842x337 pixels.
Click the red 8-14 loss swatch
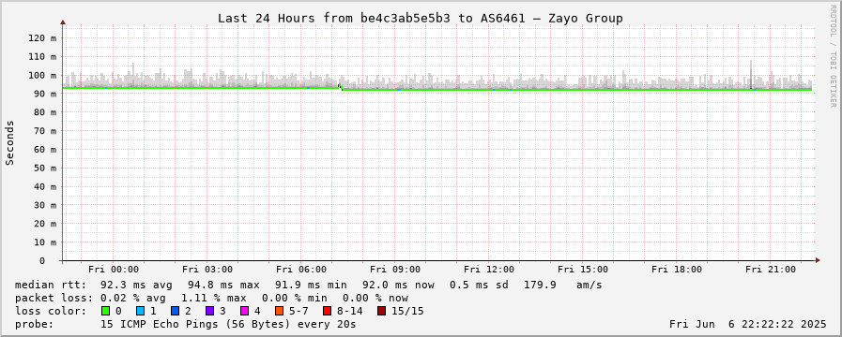pos(327,311)
